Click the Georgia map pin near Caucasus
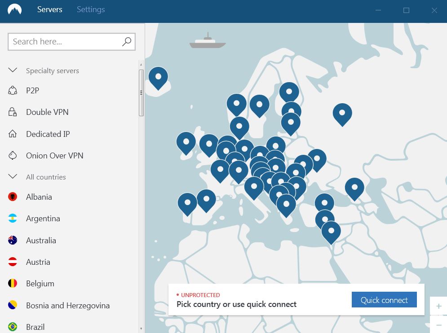 tap(354, 188)
